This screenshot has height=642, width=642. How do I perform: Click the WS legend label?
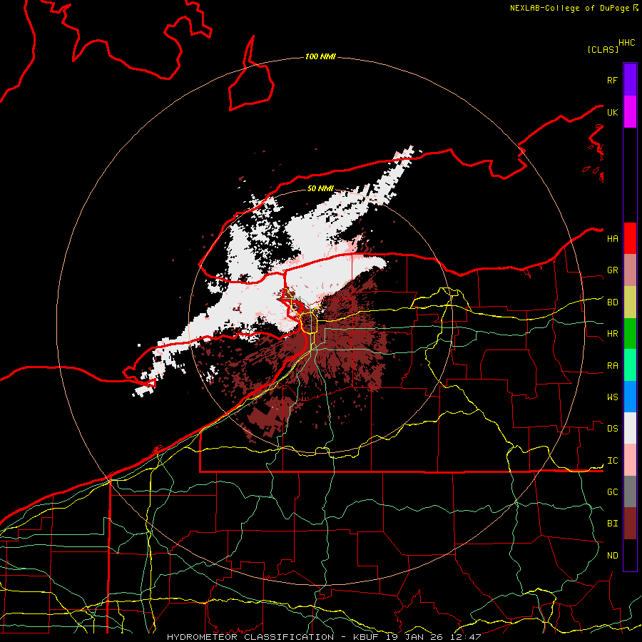pos(613,397)
